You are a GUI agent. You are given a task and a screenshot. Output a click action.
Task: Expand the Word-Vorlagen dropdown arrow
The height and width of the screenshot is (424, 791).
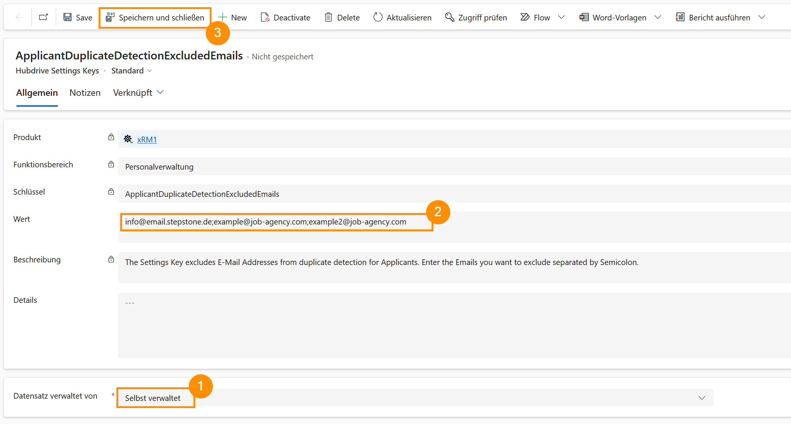(658, 17)
